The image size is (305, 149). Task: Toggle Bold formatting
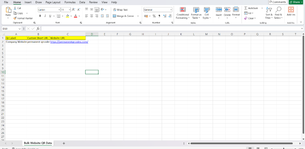40,16
